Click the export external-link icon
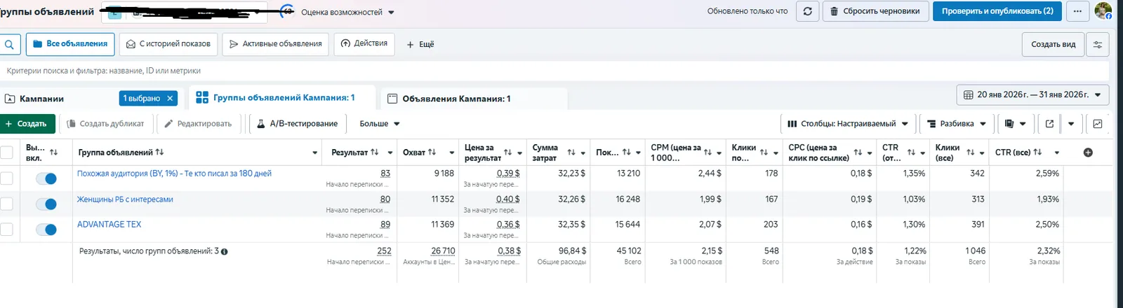Screen dimensions: 1123x308 click(1049, 124)
